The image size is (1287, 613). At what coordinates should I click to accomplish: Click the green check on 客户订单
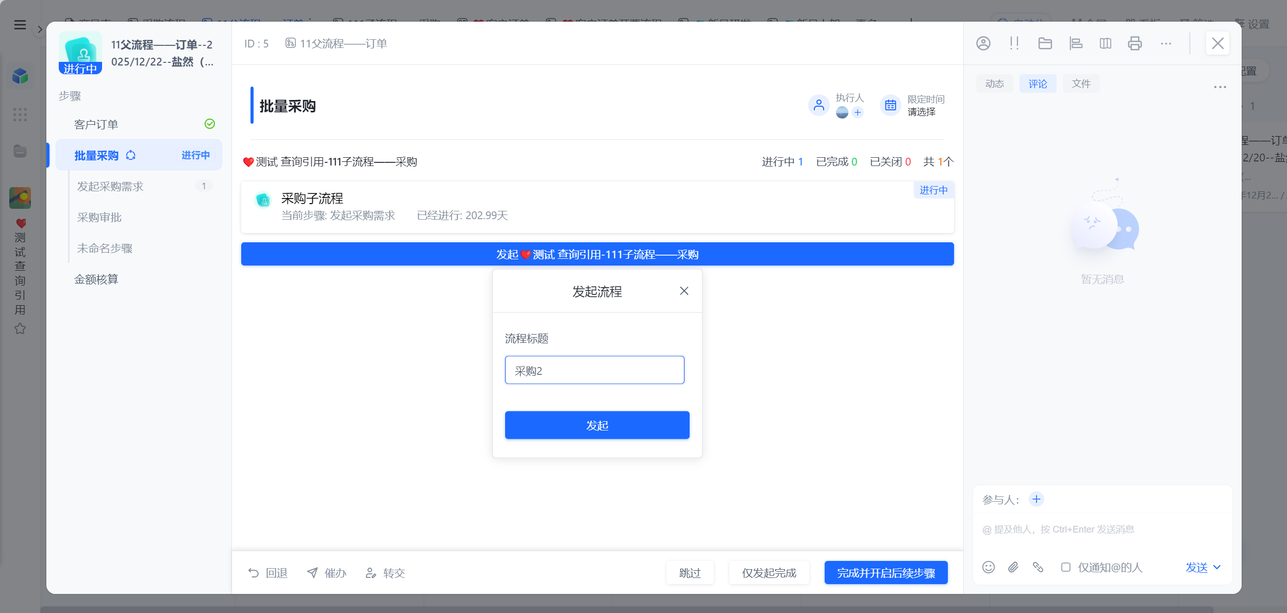(x=210, y=124)
